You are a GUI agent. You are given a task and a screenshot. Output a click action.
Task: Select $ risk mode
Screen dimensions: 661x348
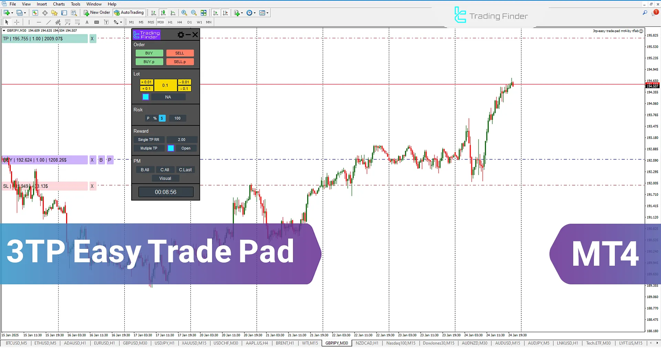coord(162,118)
